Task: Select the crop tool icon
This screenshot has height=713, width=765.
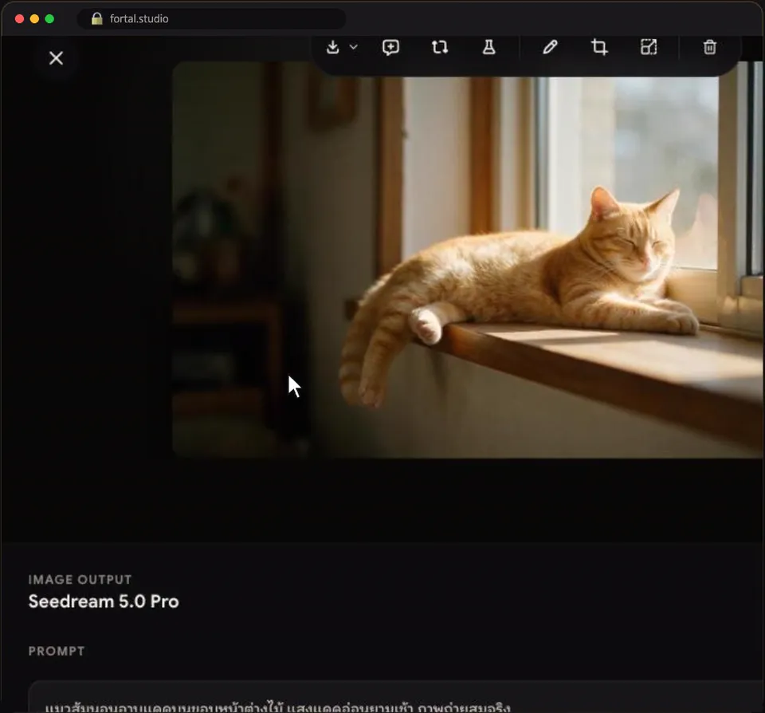Action: coord(599,47)
